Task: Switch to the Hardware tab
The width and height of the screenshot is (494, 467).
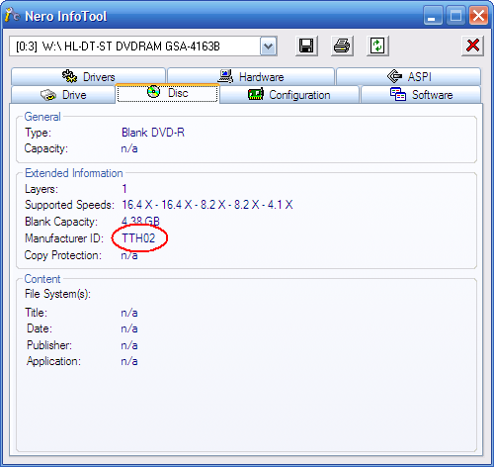Action: (x=251, y=76)
